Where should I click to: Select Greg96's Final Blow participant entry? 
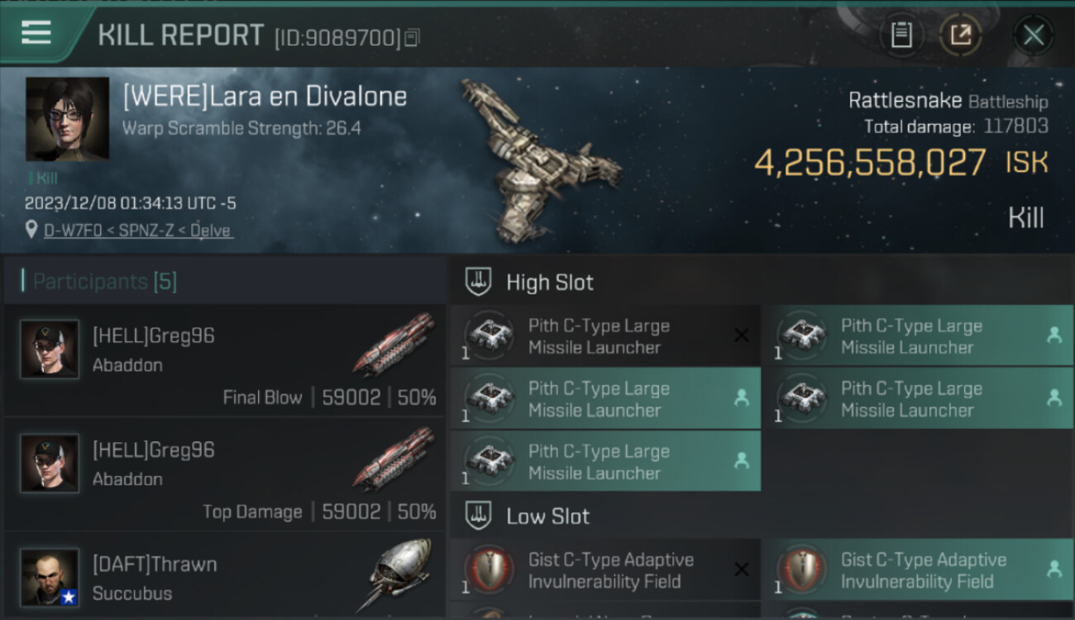(224, 360)
